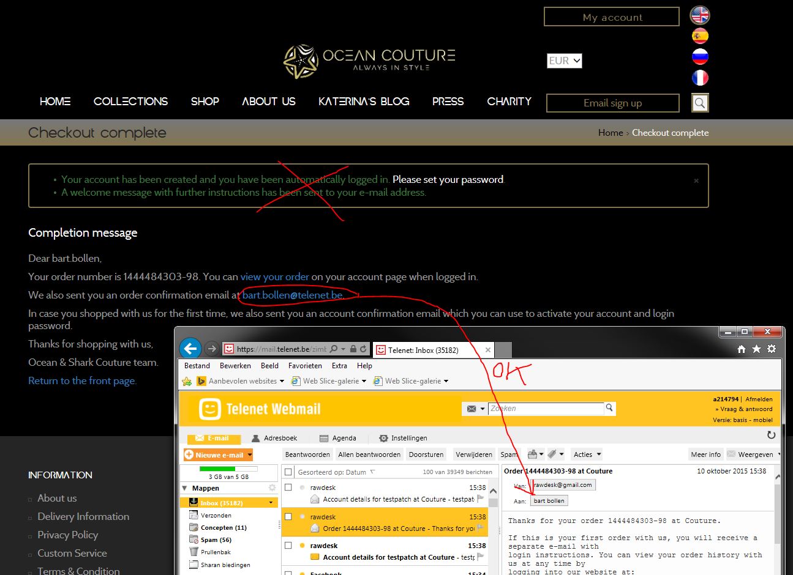The height and width of the screenshot is (575, 793).
Task: Open the EUR currency dropdown
Action: pos(564,61)
